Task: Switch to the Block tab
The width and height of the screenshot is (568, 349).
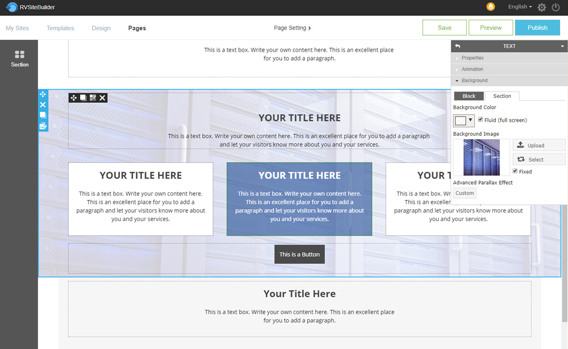Action: pyautogui.click(x=469, y=96)
